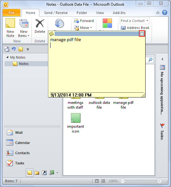The image size is (171, 187).
Task: Switch to the Send / Receive tab
Action: (56, 13)
